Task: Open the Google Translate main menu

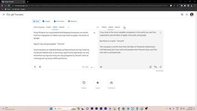Action: pos(4,14)
